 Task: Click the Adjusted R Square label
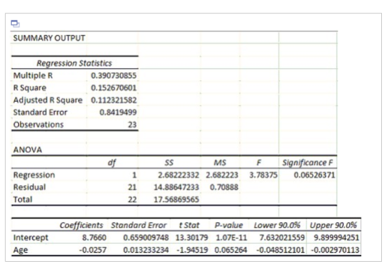pos(47,100)
